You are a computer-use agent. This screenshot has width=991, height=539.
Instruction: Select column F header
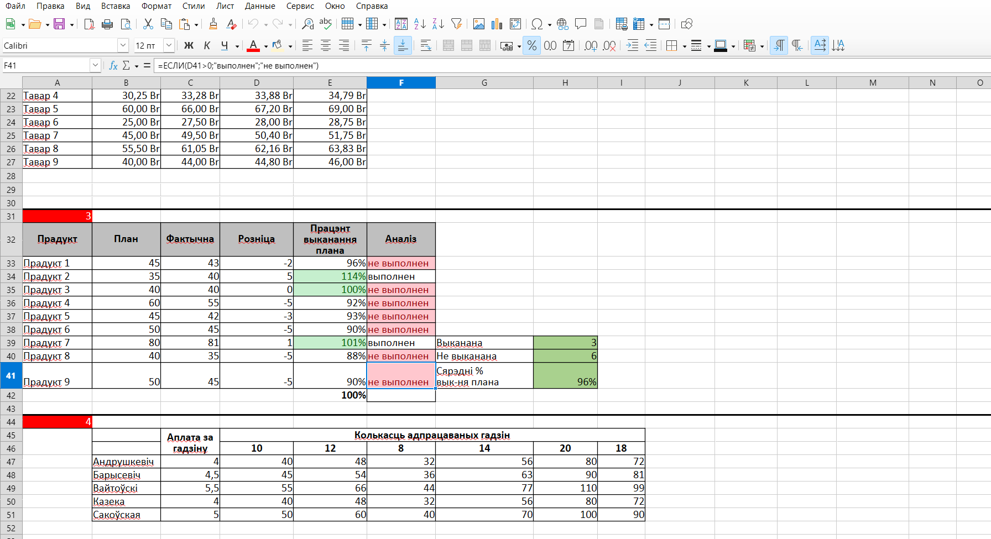click(x=401, y=82)
